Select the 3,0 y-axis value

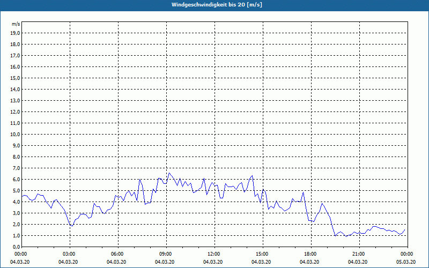16,213
